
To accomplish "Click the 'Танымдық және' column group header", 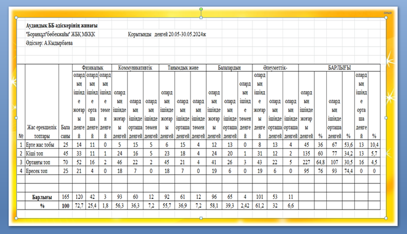I will coord(182,68).
